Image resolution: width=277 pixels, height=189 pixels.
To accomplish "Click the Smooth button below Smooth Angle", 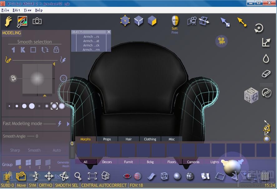I will point(34,150).
